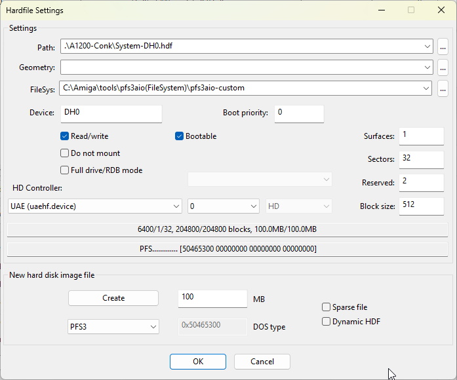Viewport: 457px width, 380px height.
Task: Toggle the Read/write checkbox
Action: 65,136
